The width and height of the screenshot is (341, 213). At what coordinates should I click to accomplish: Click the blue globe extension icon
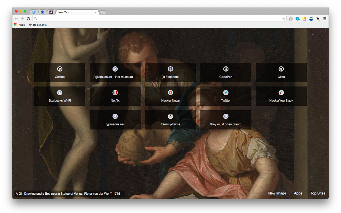[298, 19]
